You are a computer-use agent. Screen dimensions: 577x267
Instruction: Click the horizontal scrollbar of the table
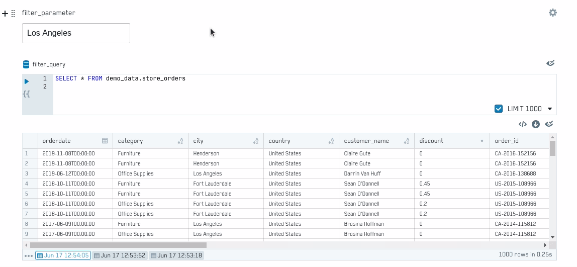tap(118, 245)
